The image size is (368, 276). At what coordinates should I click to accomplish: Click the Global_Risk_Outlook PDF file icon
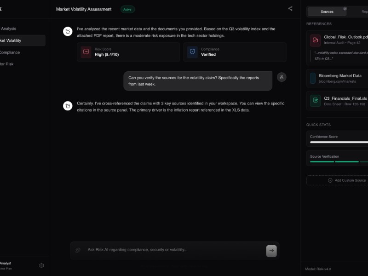pyautogui.click(x=315, y=40)
